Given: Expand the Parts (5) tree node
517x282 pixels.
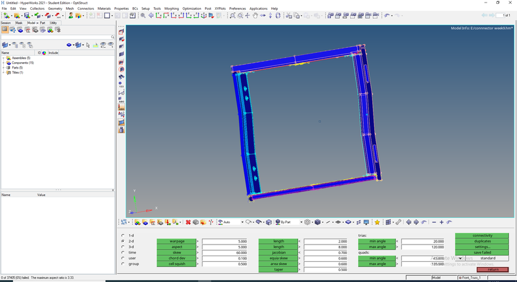Looking at the screenshot, I should [x=4, y=68].
